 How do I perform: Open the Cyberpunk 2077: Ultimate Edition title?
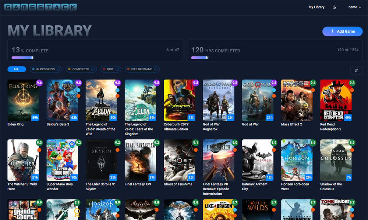pos(177,127)
